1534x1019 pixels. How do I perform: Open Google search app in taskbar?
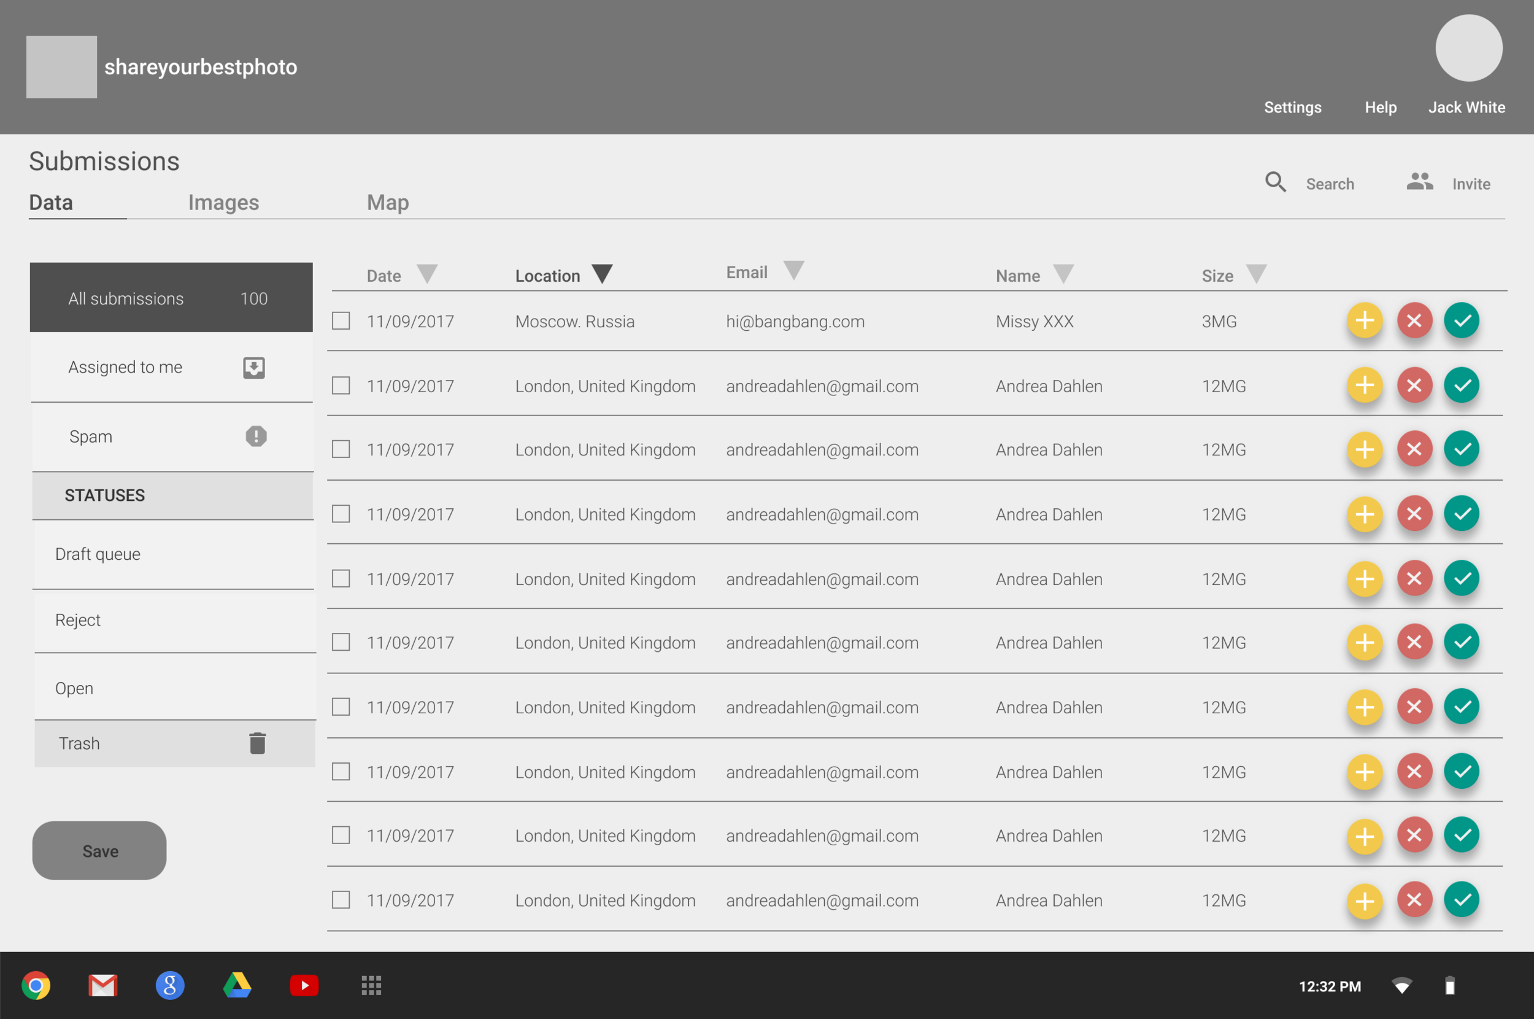[x=170, y=985]
